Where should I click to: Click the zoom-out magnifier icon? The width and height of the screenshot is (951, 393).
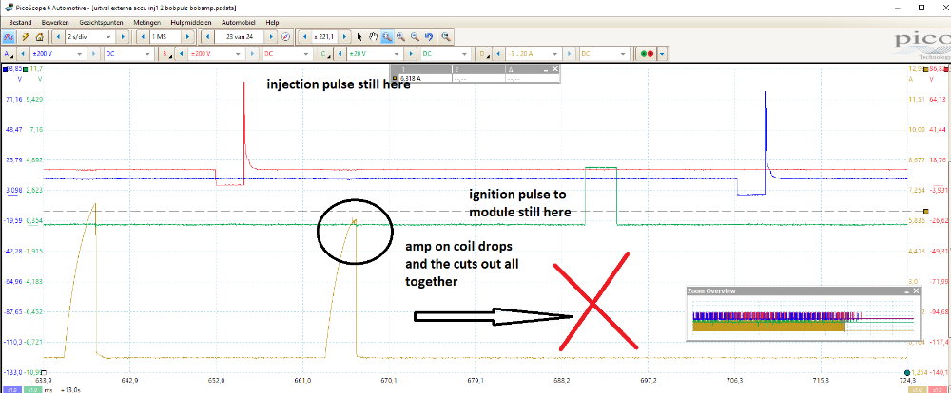415,36
